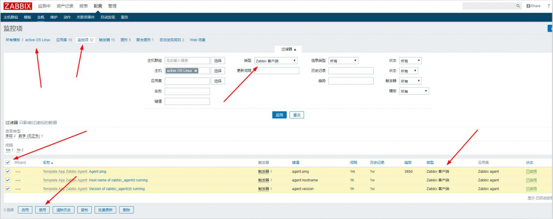The image size is (553, 219).
Task: Open the 报表 top menu
Action: point(84,6)
